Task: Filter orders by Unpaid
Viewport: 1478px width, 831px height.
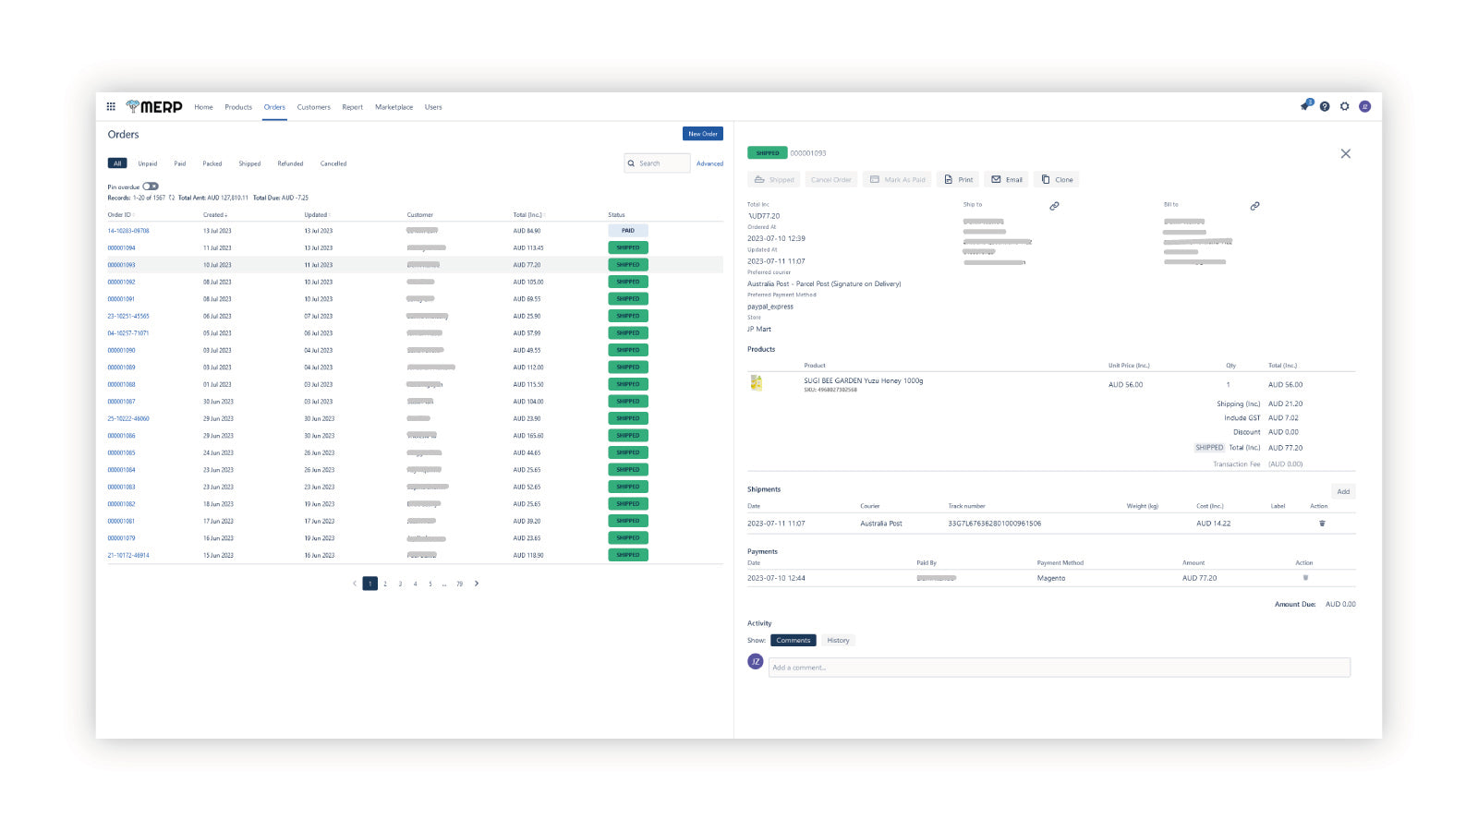Action: click(x=148, y=163)
